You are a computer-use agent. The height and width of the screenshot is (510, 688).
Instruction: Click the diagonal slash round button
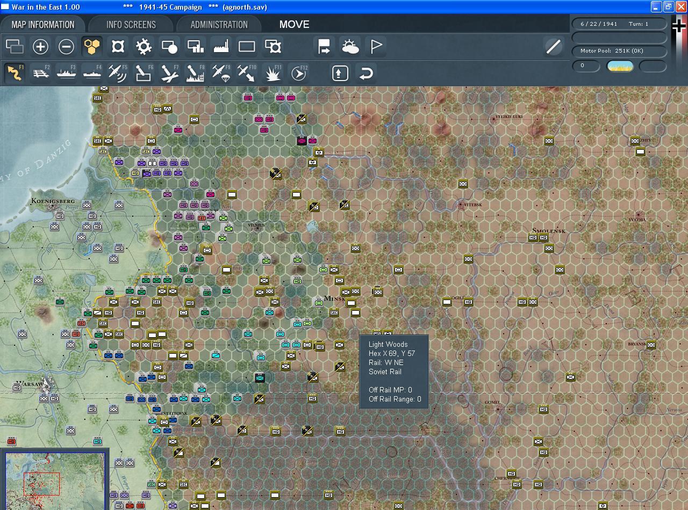click(553, 47)
